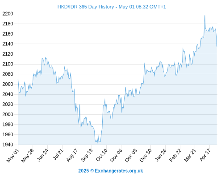This screenshot has width=221, height=178.
Task: Click the Dec 03 date label
Action: [131, 155]
